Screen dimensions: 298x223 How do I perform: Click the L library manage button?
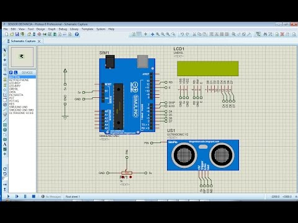(16, 72)
